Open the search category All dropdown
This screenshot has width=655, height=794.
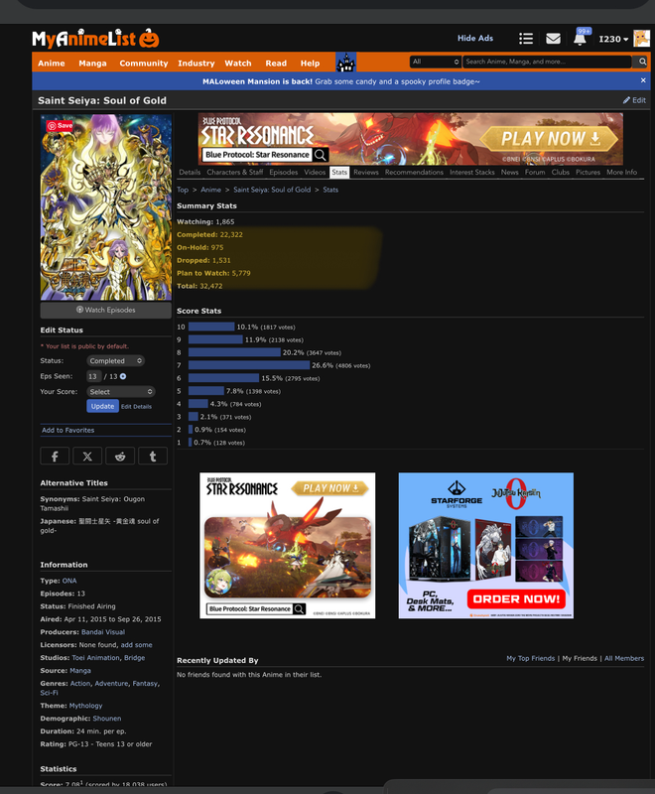click(436, 62)
